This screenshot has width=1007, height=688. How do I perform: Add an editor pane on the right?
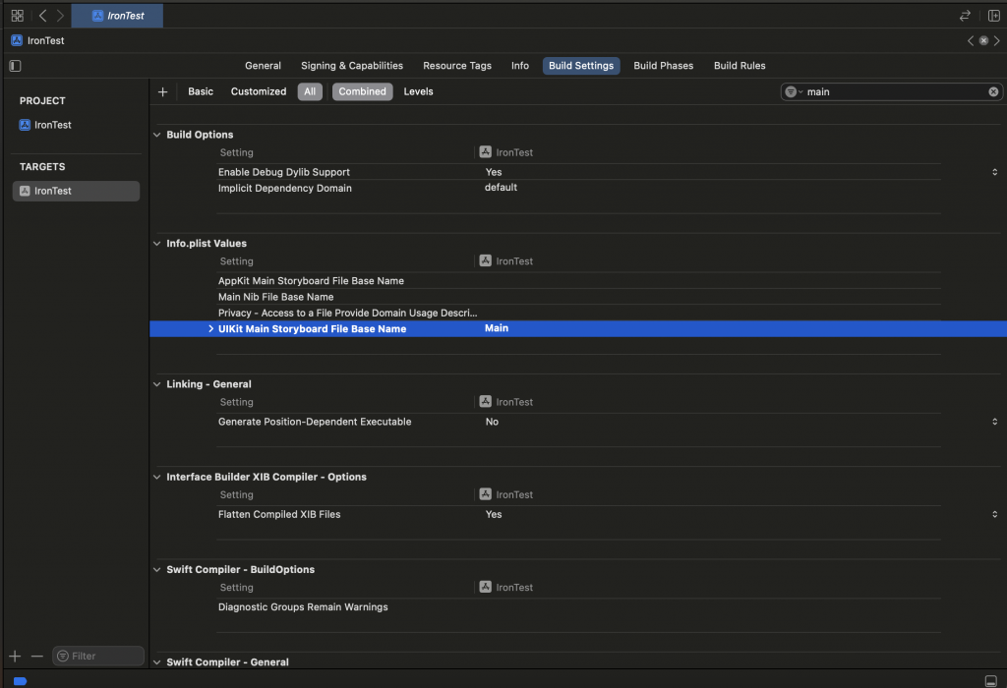[993, 16]
